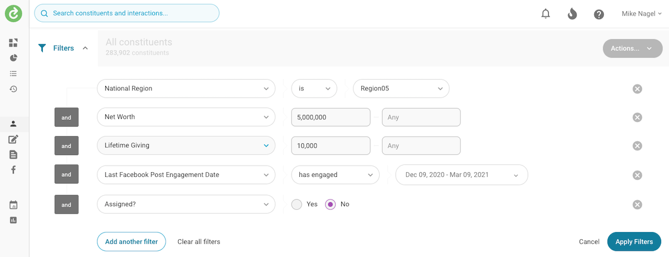The height and width of the screenshot is (257, 669).
Task: Click the search constituents and interactions field
Action: click(127, 13)
